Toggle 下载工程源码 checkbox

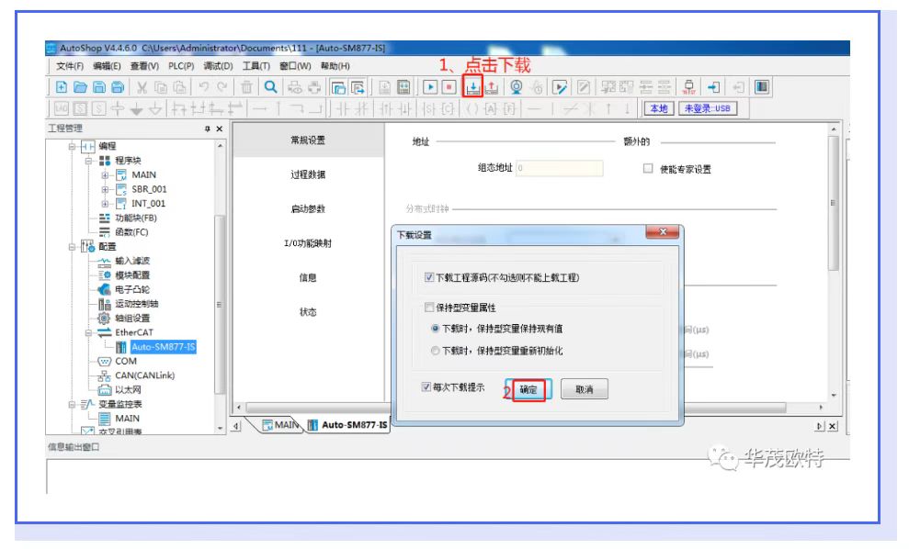click(429, 277)
